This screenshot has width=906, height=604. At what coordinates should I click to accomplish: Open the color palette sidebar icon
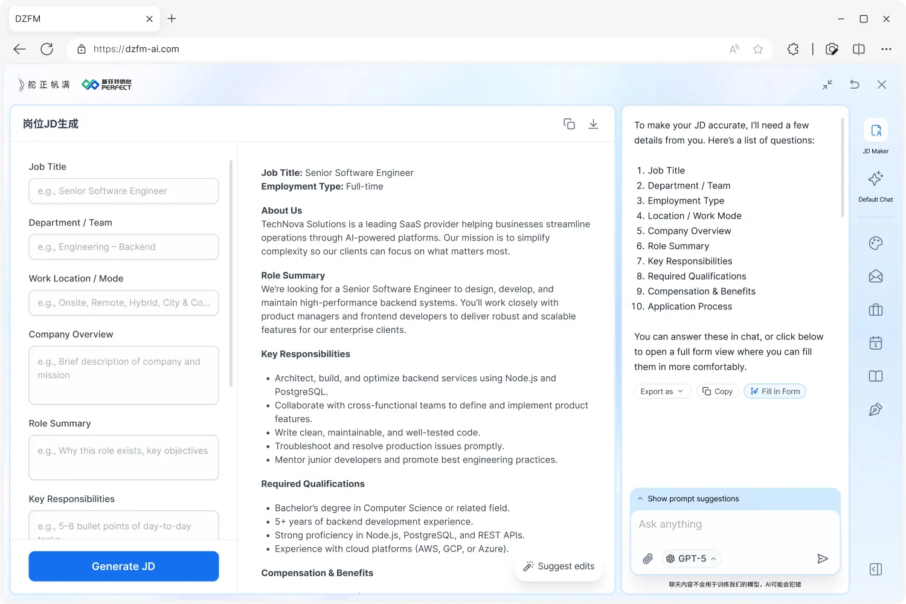click(x=875, y=243)
